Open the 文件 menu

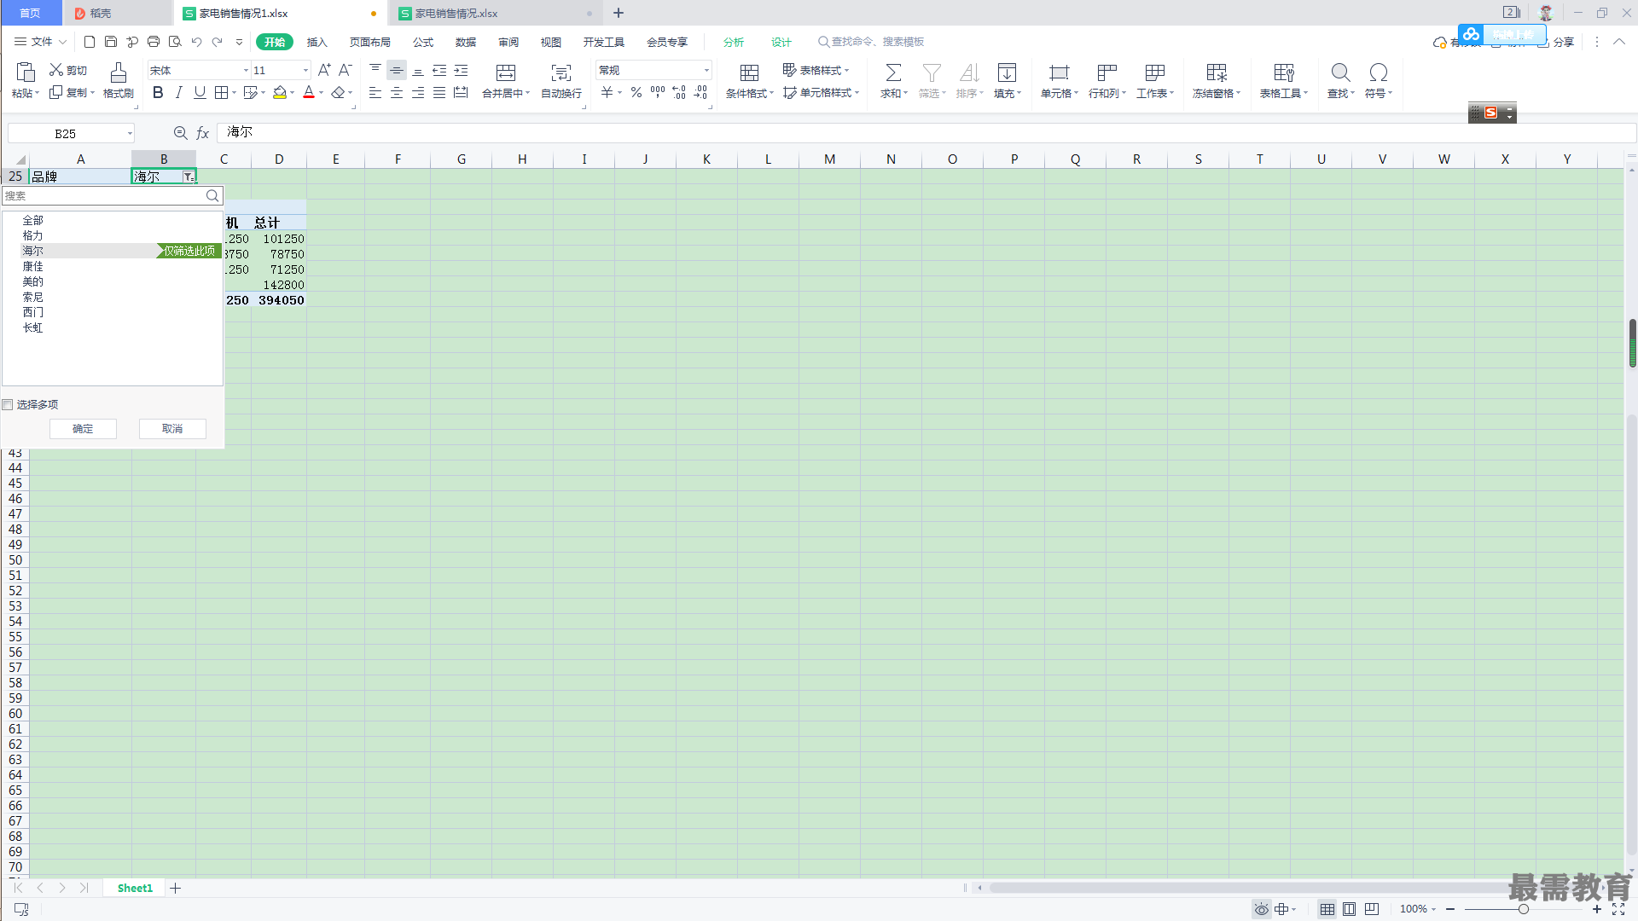(x=40, y=42)
